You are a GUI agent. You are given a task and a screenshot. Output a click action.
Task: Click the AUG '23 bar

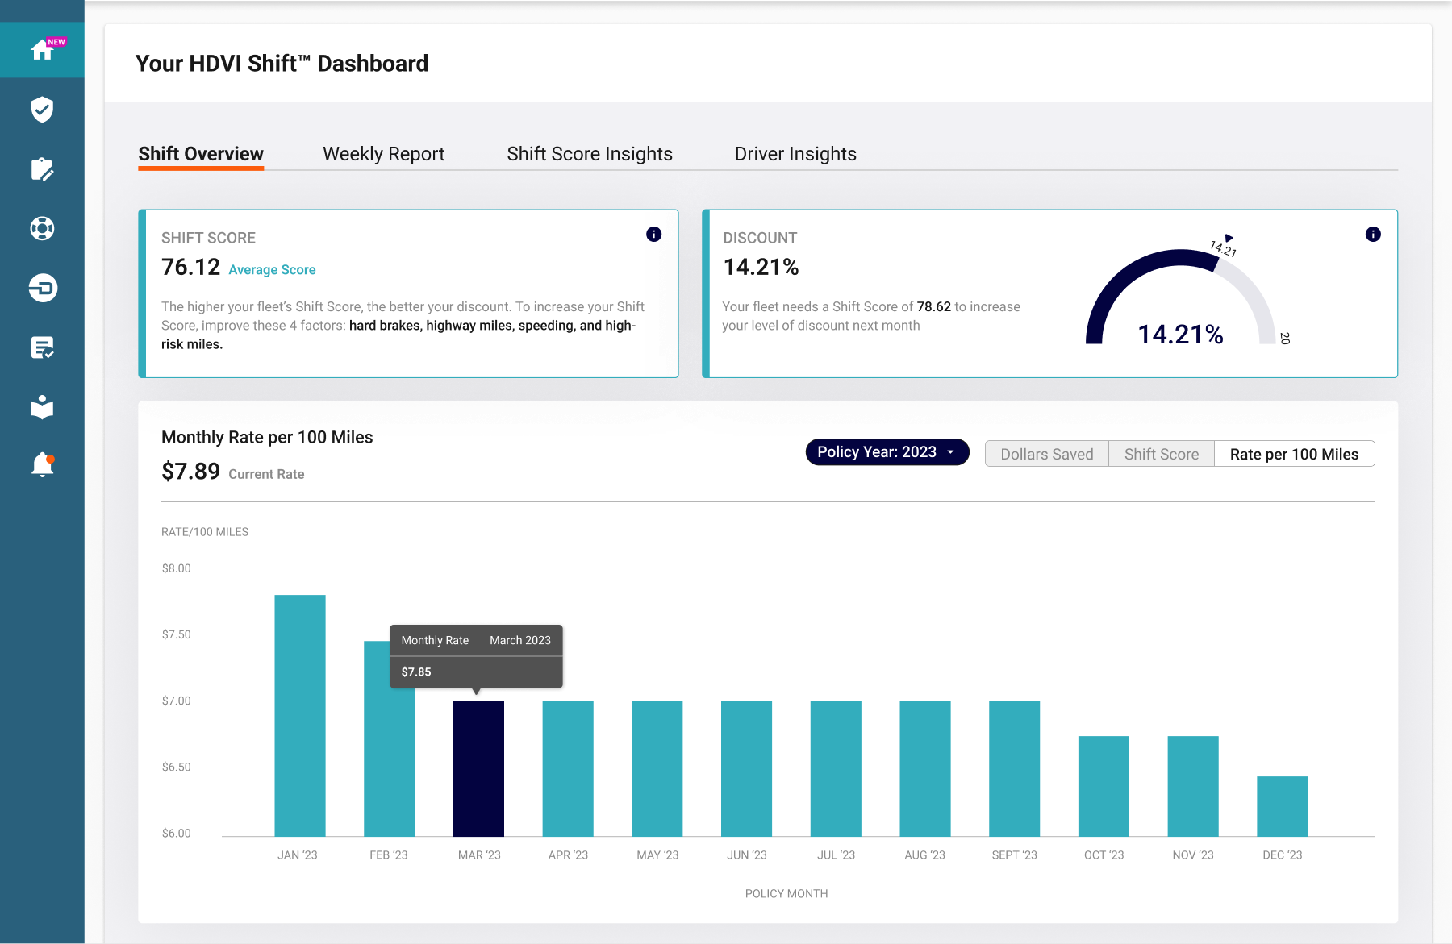925,768
